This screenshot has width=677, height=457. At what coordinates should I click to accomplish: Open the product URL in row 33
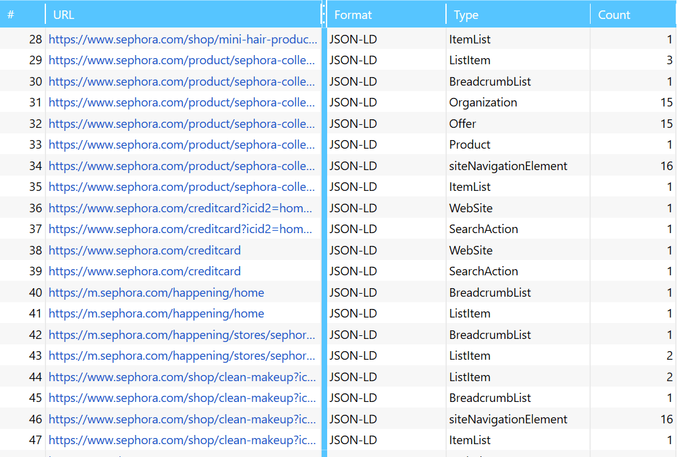(181, 145)
